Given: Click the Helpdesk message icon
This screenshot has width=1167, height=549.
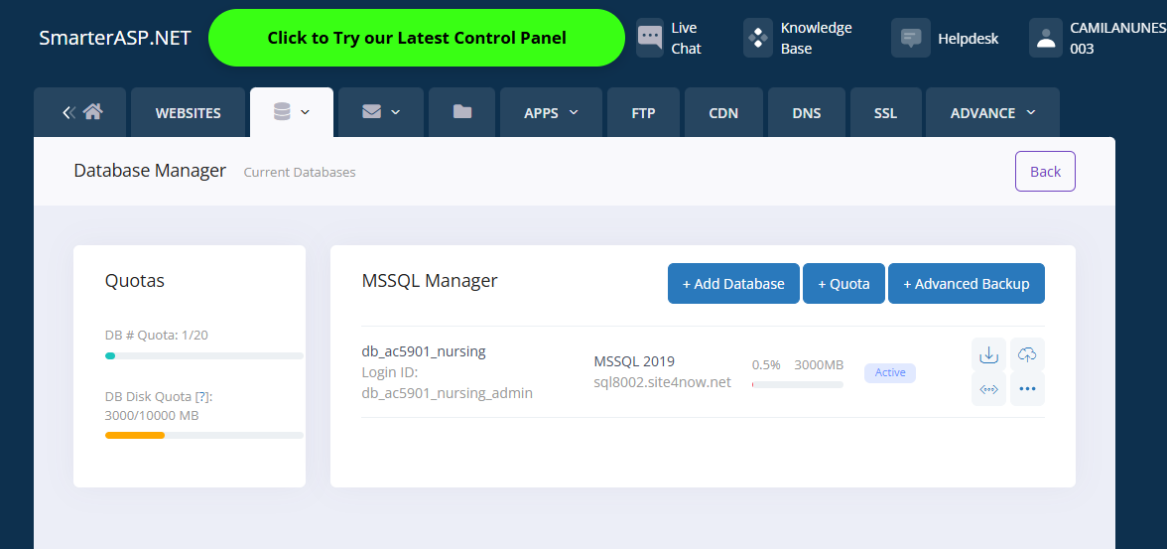Looking at the screenshot, I should click(x=911, y=38).
